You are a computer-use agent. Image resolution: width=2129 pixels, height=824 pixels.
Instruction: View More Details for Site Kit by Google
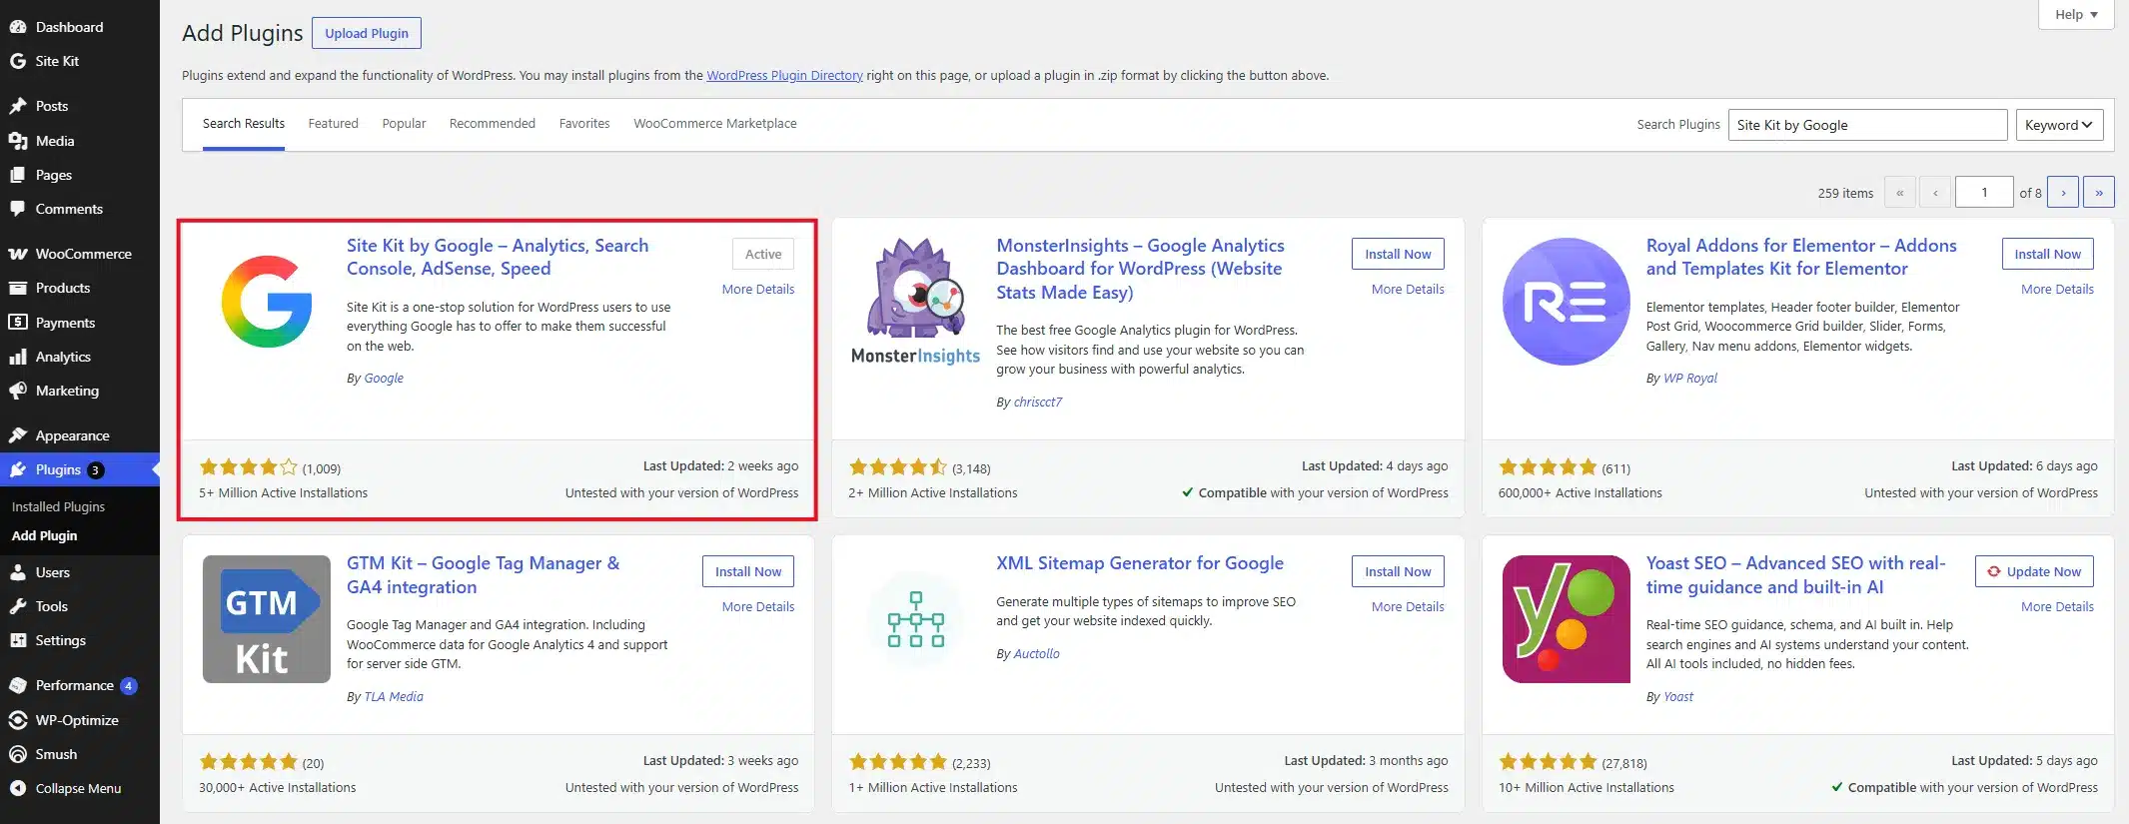point(758,290)
